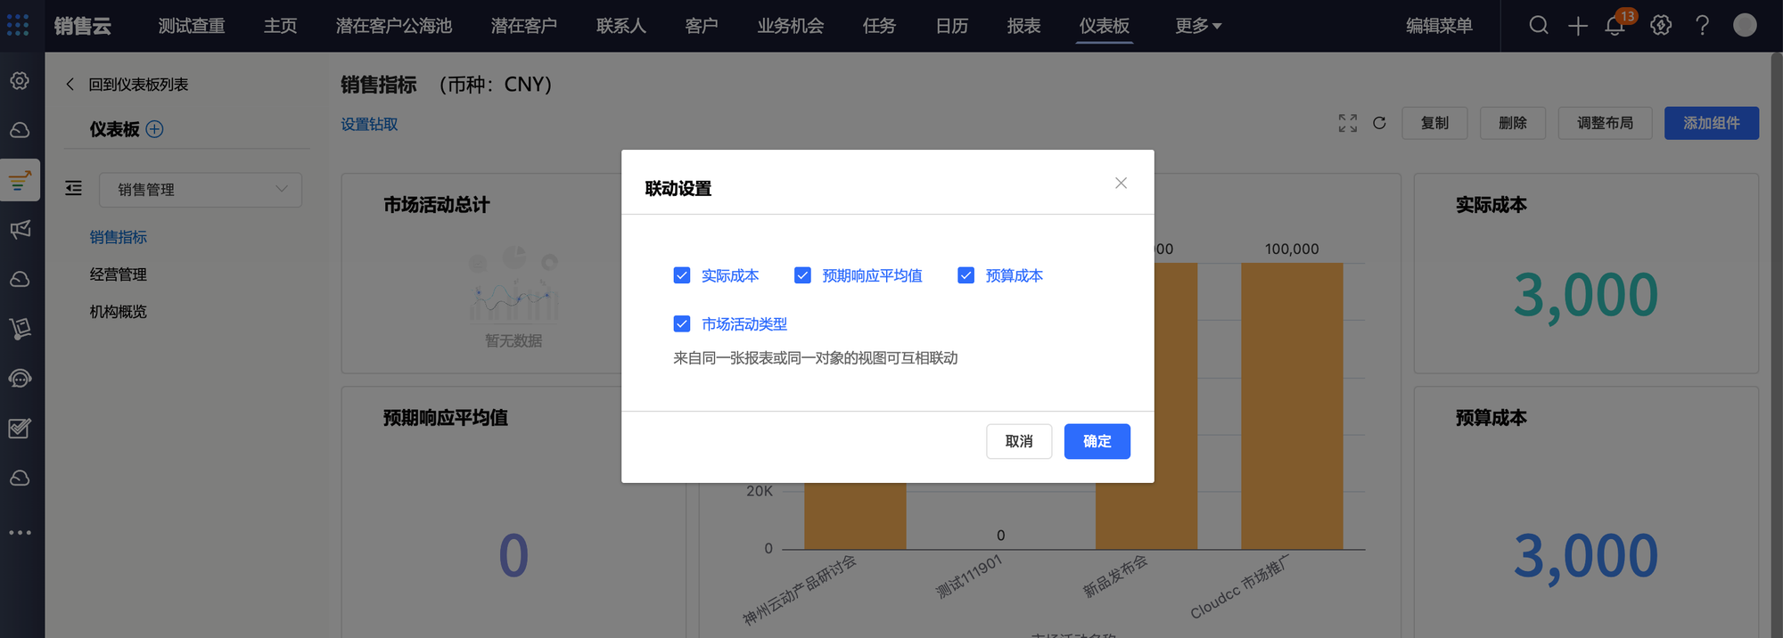Uncheck the 预算成本 checkbox
Viewport: 1783px width, 638px height.
(x=965, y=275)
